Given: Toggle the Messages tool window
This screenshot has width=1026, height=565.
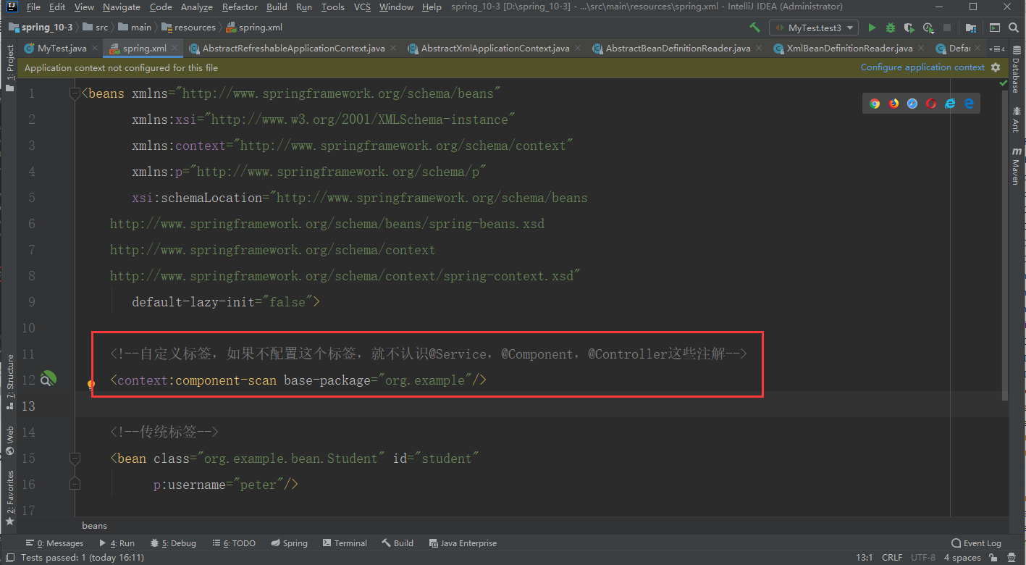Looking at the screenshot, I should [54, 543].
